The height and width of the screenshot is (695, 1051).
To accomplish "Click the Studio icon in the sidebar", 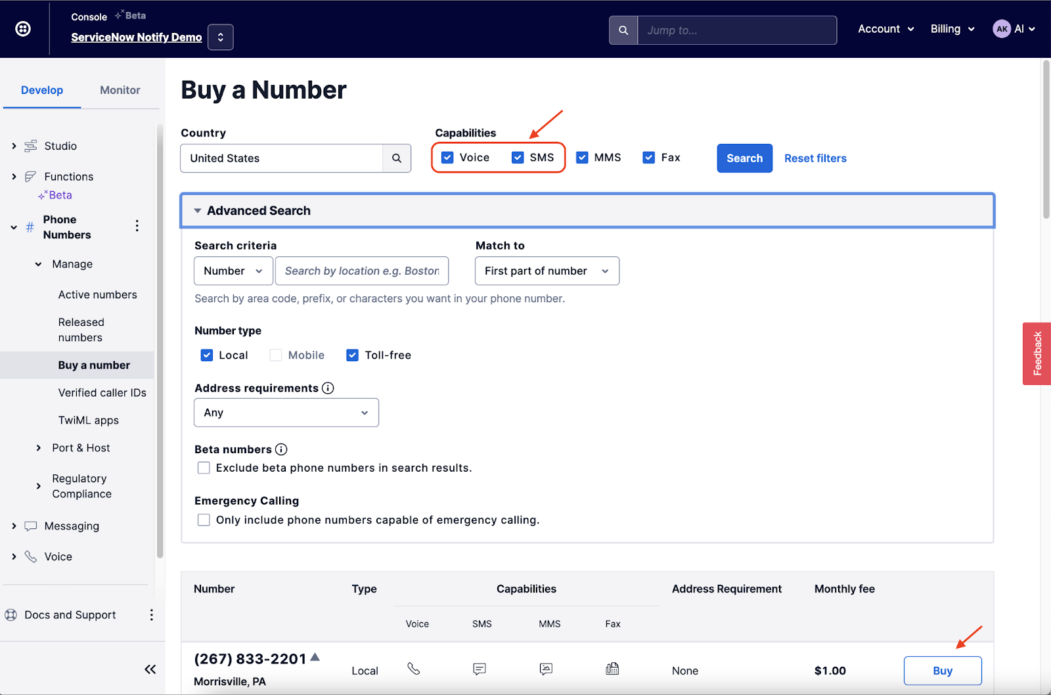I will (31, 146).
